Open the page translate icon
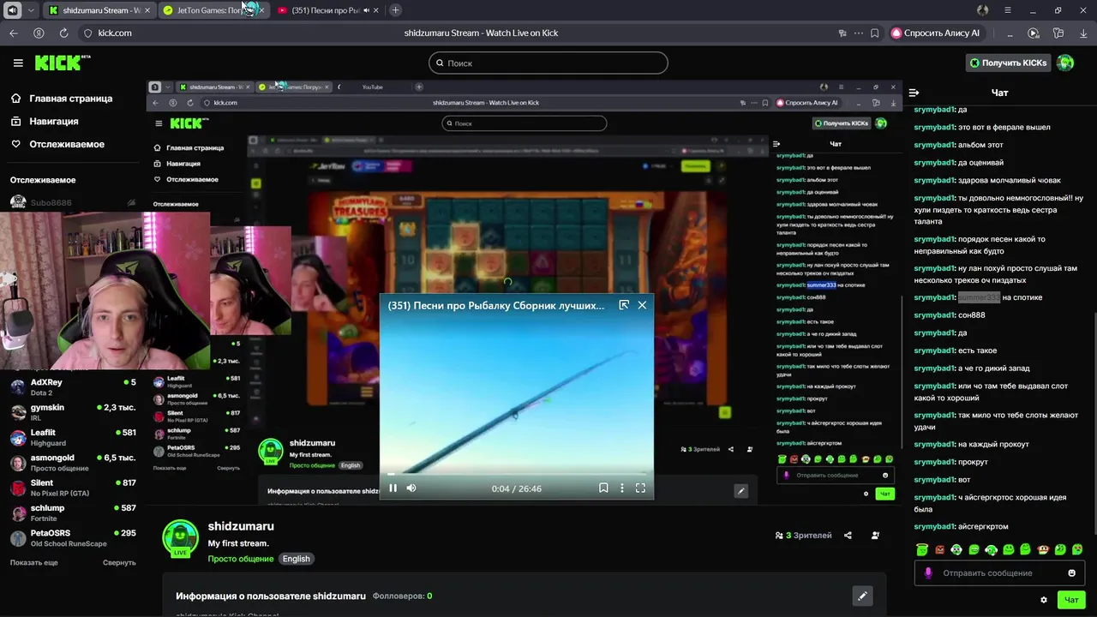 pos(842,33)
